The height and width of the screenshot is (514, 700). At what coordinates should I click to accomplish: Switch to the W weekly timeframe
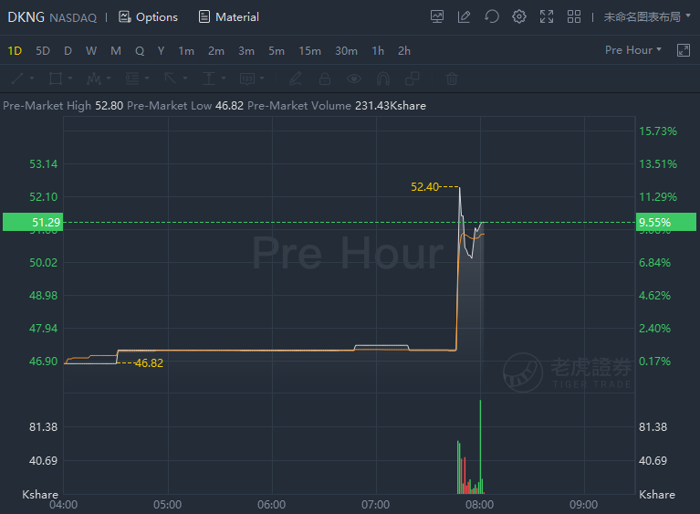(x=91, y=51)
